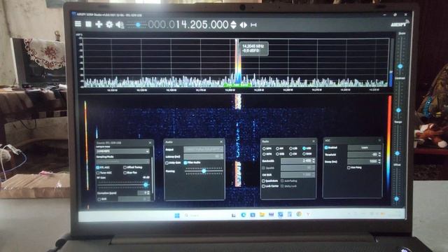Viewport: 448px width, 252px height.
Task: Click the Bandwidth value stepper in Radio panel
Action: (x=314, y=161)
